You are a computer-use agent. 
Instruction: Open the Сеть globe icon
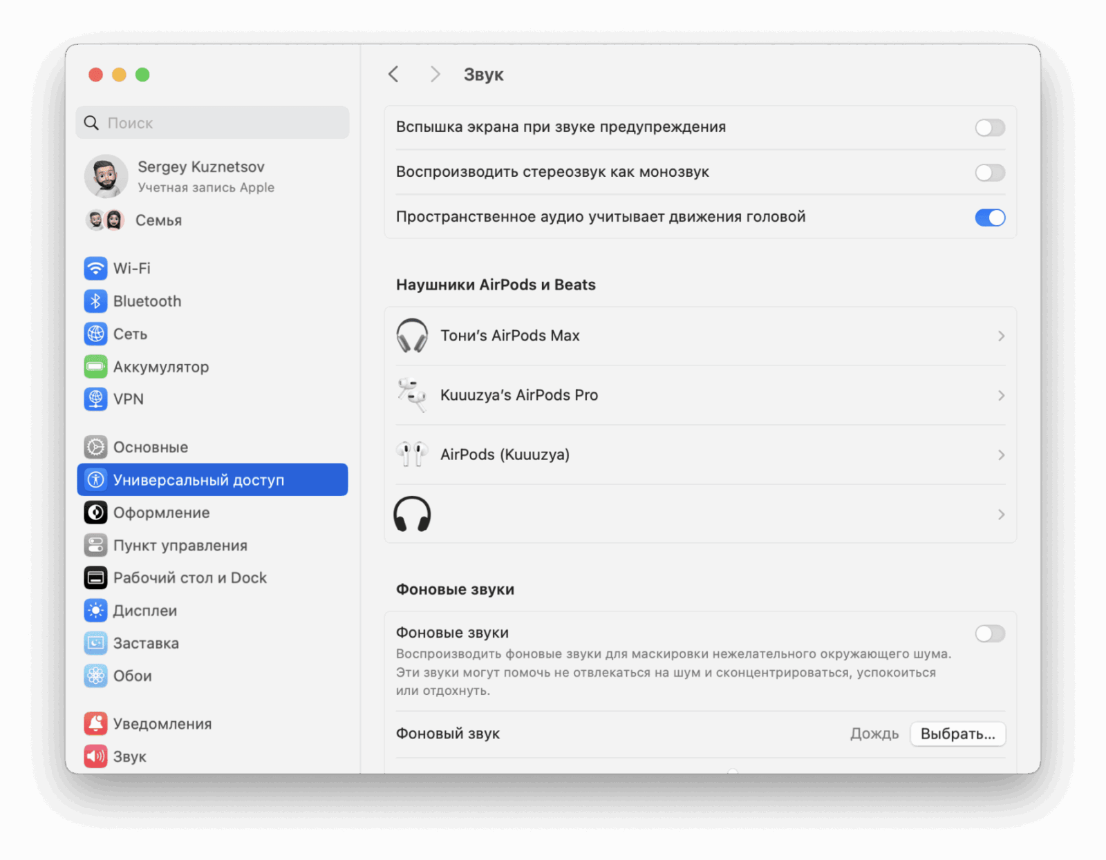pos(95,334)
